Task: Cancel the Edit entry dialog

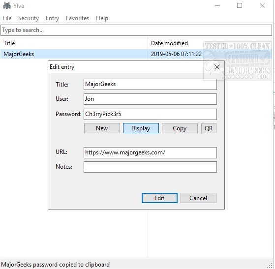Action: (198, 198)
